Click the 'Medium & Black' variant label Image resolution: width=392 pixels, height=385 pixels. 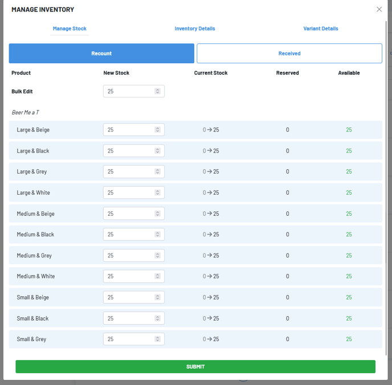click(x=35, y=234)
